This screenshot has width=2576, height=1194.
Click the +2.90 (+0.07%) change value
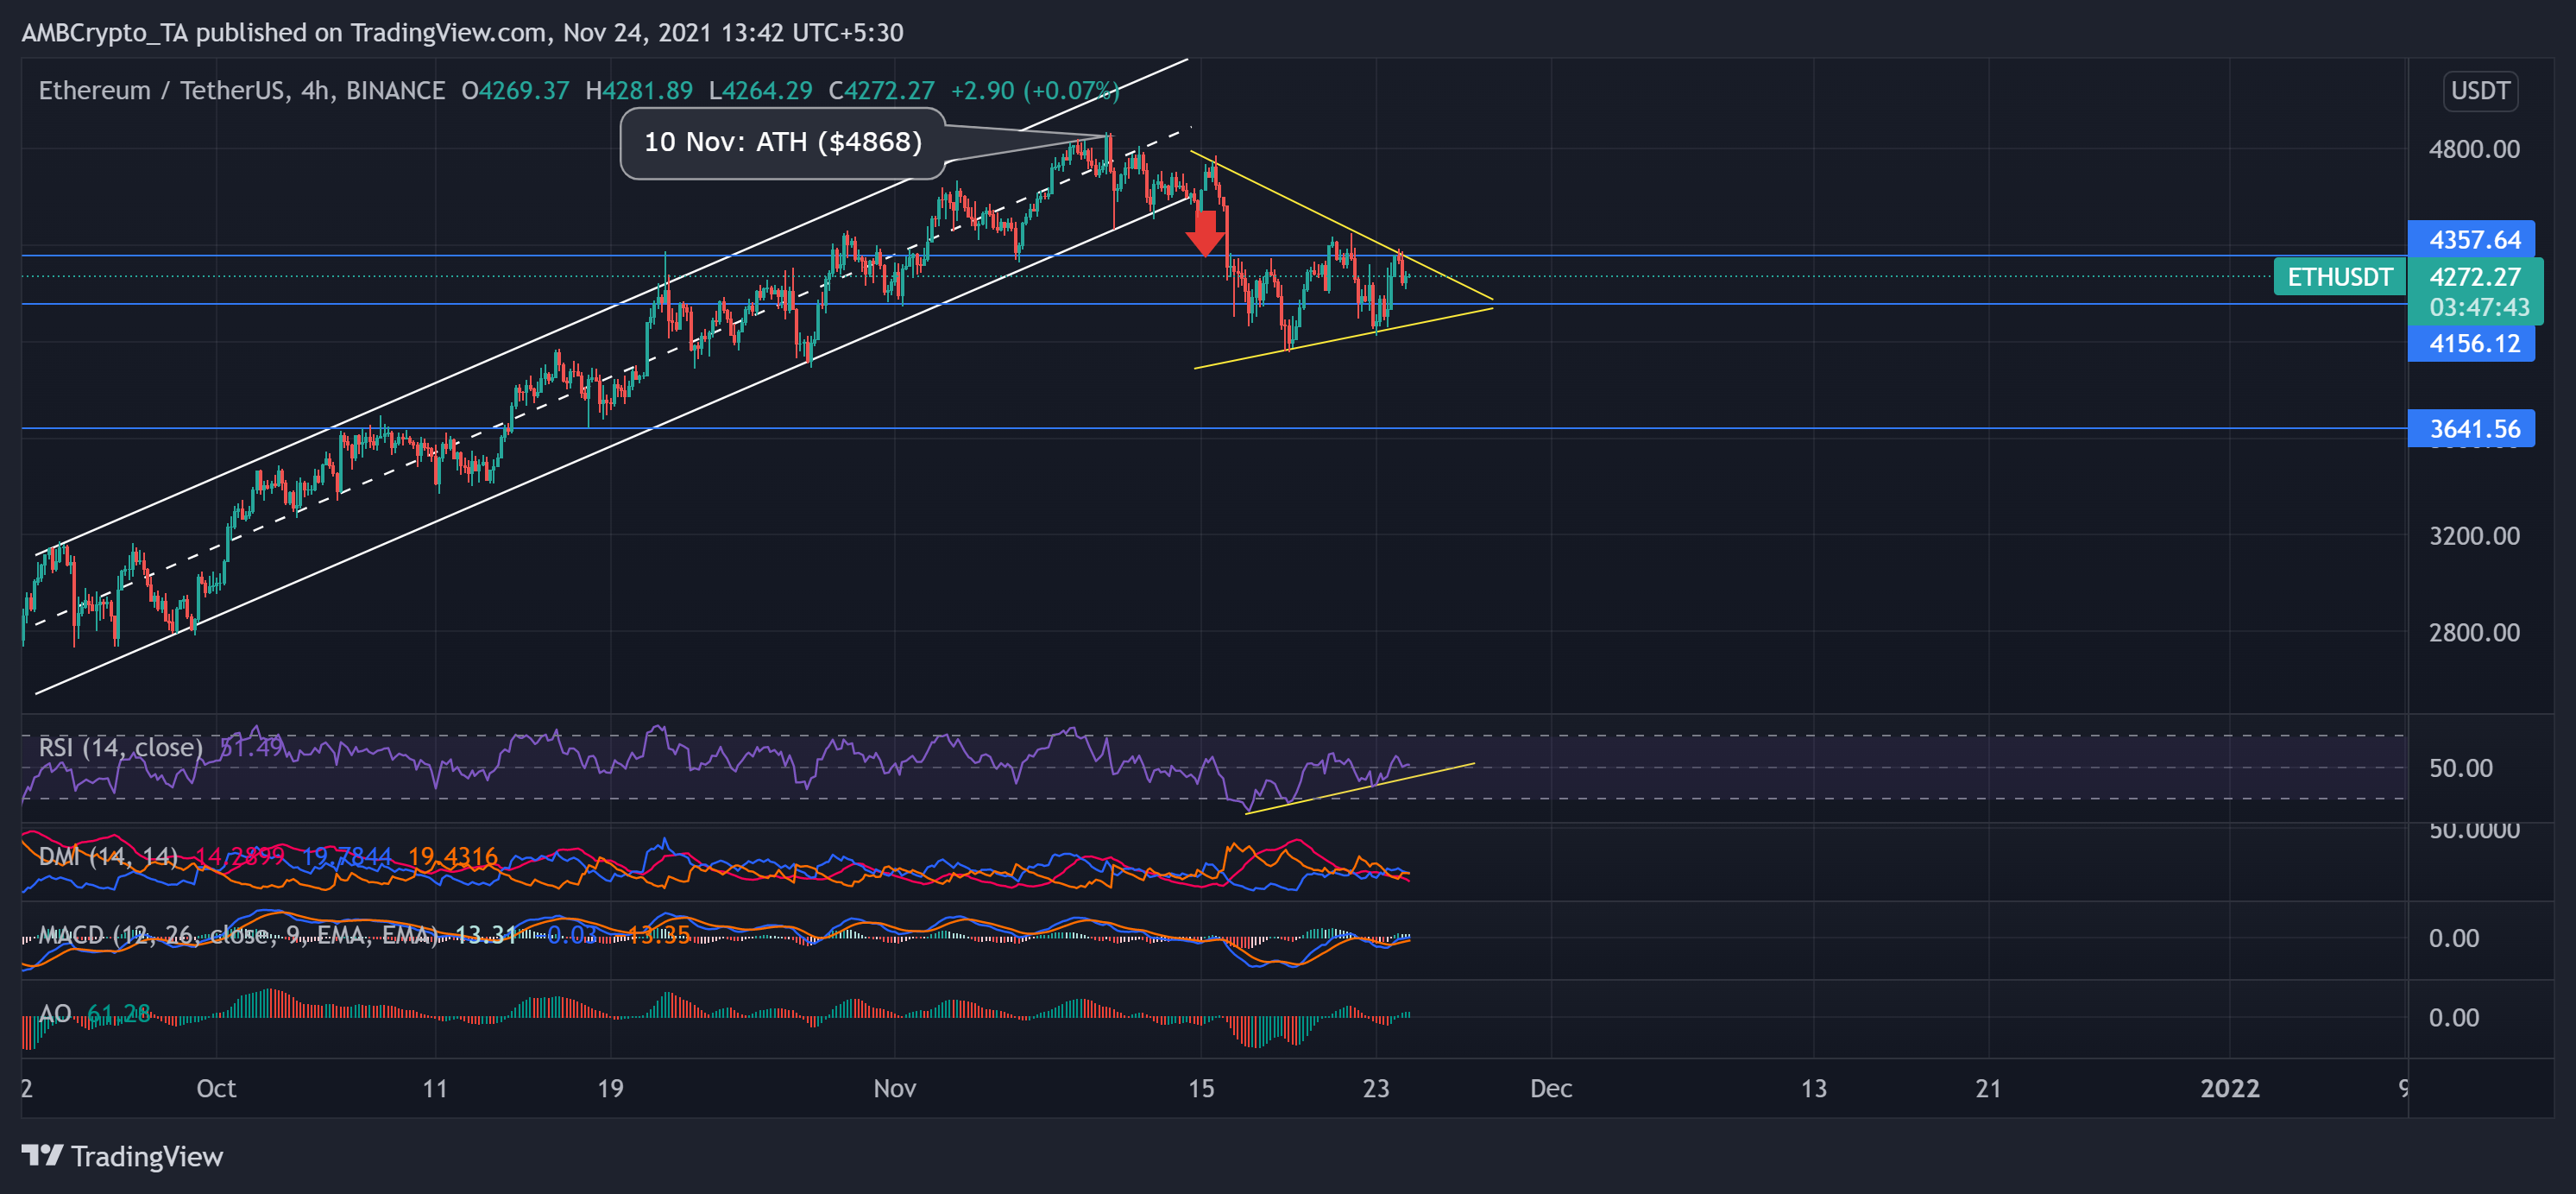pos(1035,91)
